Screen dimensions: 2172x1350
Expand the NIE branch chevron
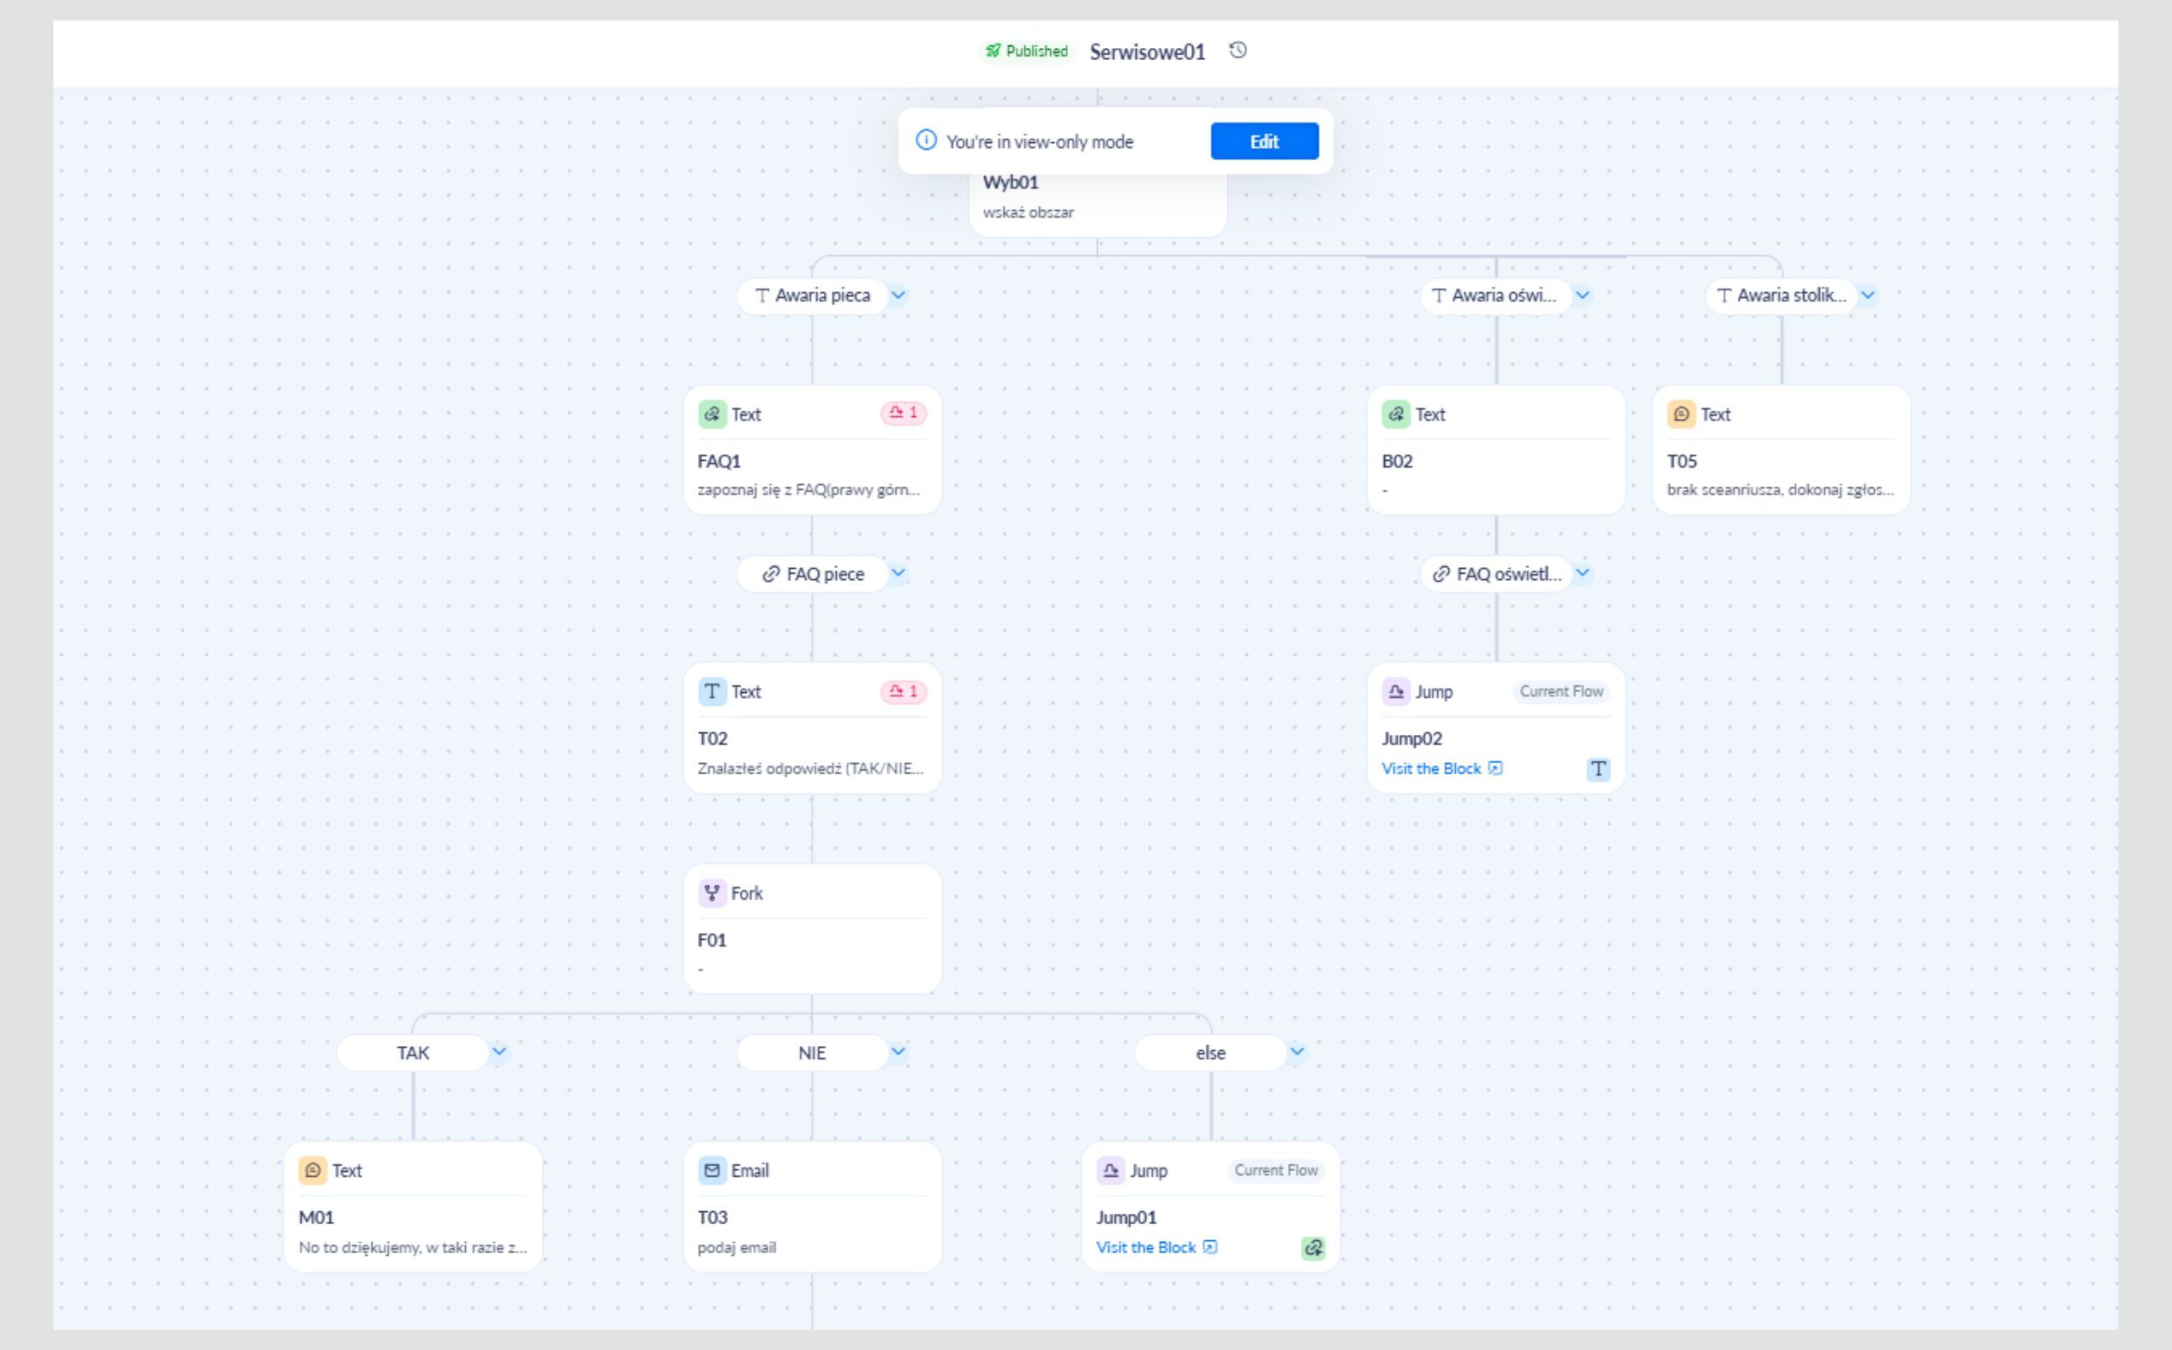pos(899,1052)
